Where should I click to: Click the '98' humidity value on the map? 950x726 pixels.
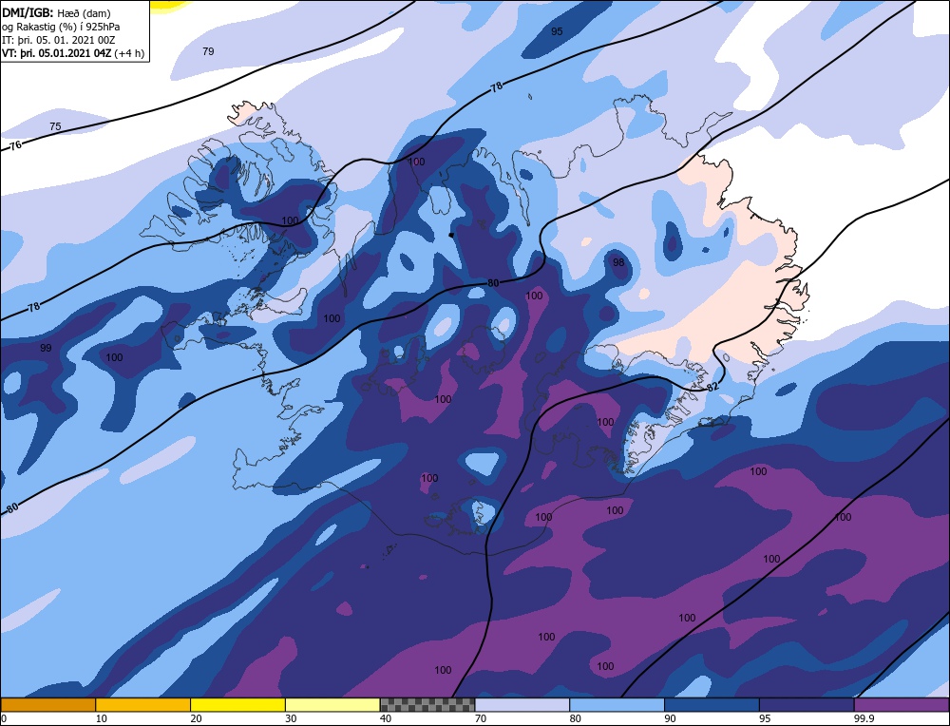pos(618,262)
